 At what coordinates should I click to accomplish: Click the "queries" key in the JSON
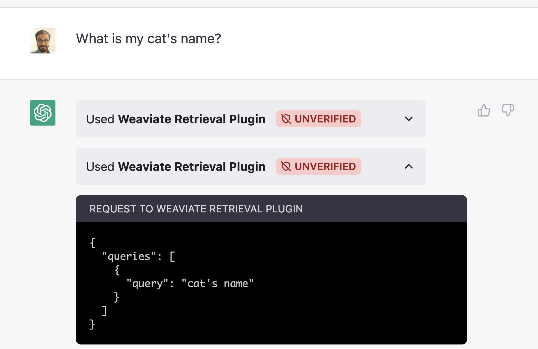[129, 257]
